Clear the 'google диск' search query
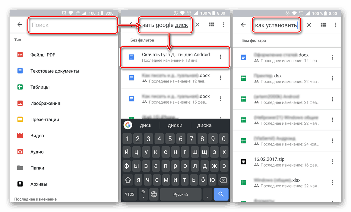 pos(197,25)
